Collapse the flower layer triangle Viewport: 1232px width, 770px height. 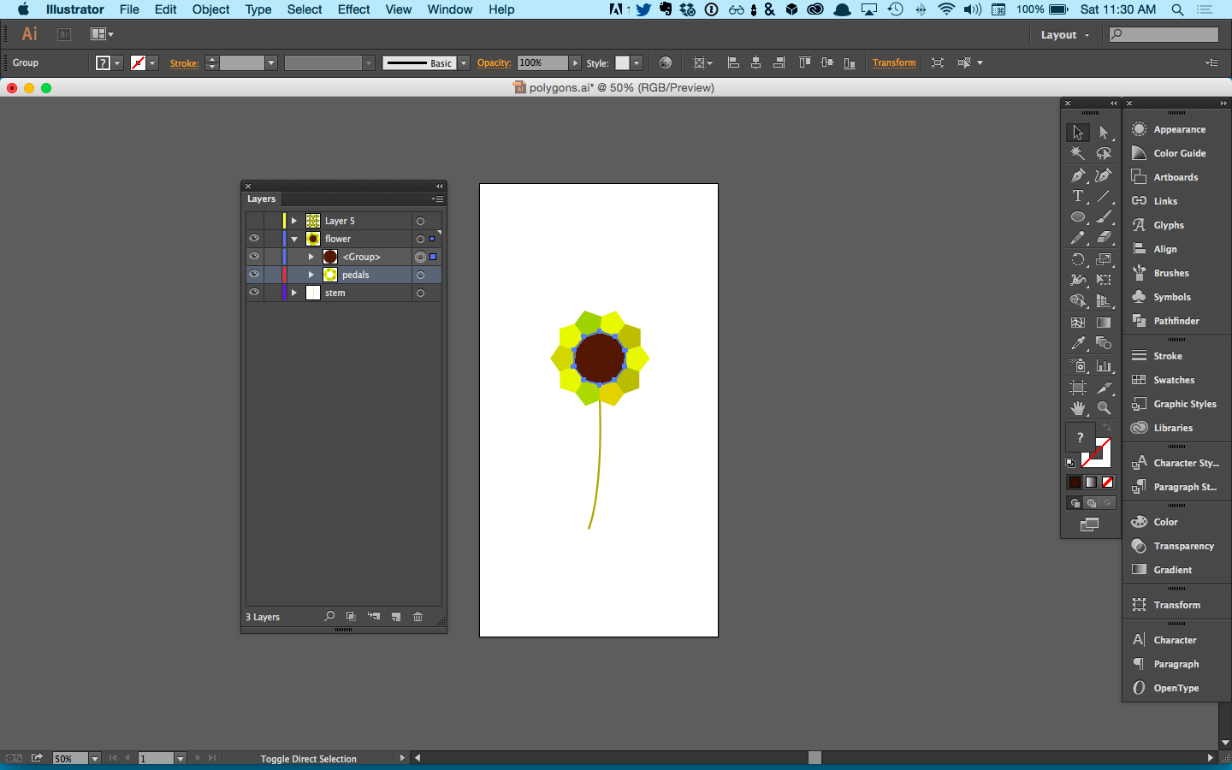coord(294,239)
